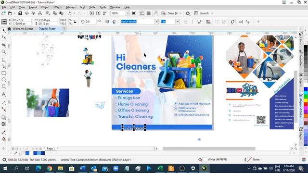Open the File menu
The height and width of the screenshot is (173, 308).
(x=4, y=7)
